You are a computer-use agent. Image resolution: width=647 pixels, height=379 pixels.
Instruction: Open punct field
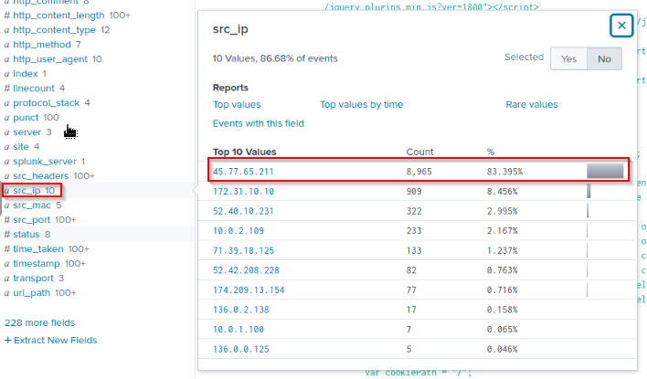pos(26,118)
